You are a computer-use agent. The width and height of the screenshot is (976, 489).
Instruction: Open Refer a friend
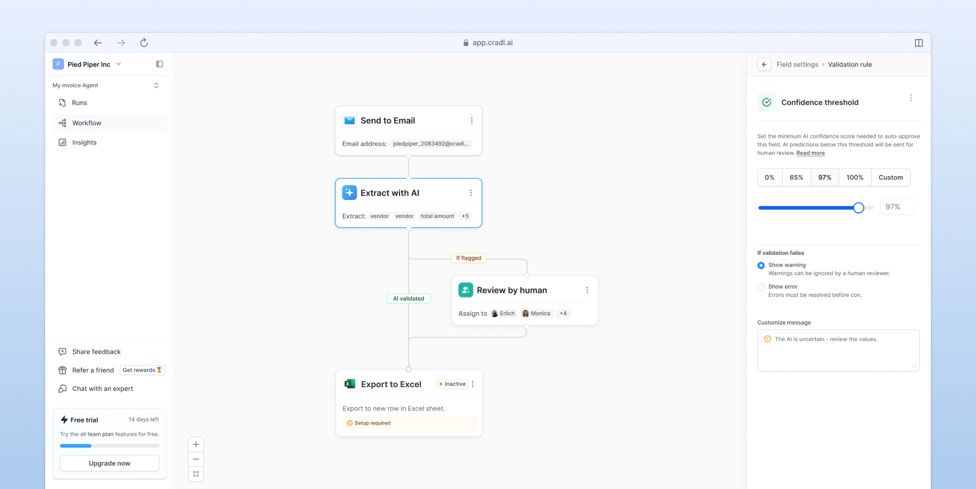point(86,370)
